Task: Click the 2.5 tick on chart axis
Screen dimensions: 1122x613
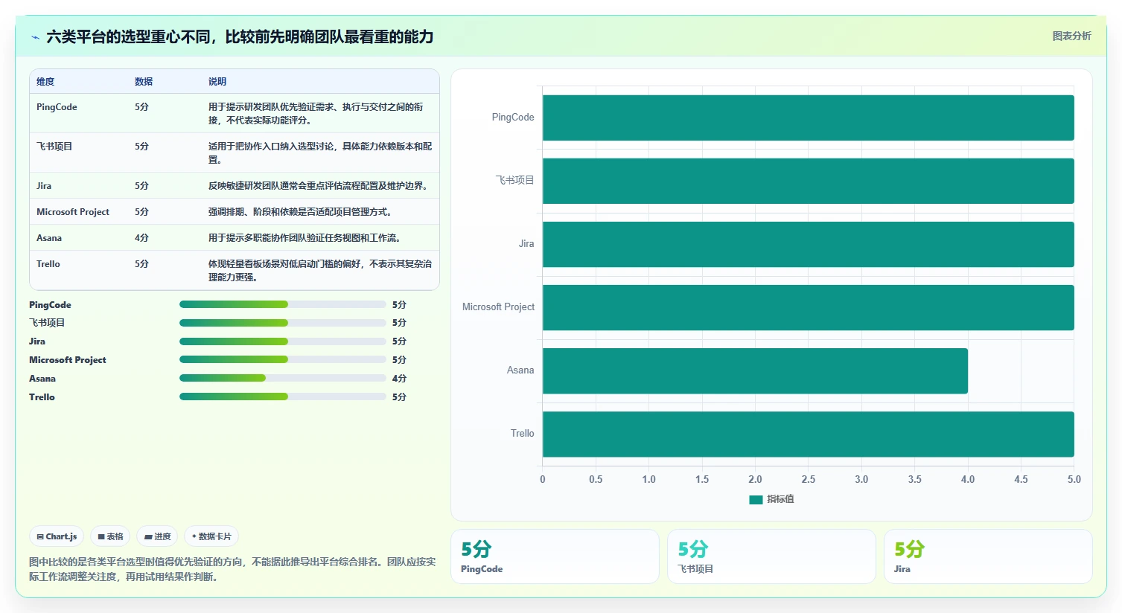Action: click(x=809, y=480)
